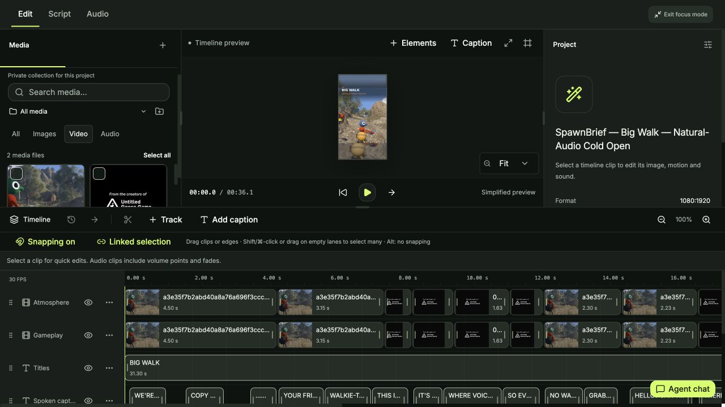Hide the Gameplay track
Image resolution: width=725 pixels, height=407 pixels.
coord(88,335)
